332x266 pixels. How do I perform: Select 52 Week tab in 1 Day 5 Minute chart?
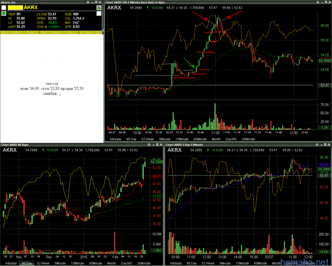(x=208, y=263)
